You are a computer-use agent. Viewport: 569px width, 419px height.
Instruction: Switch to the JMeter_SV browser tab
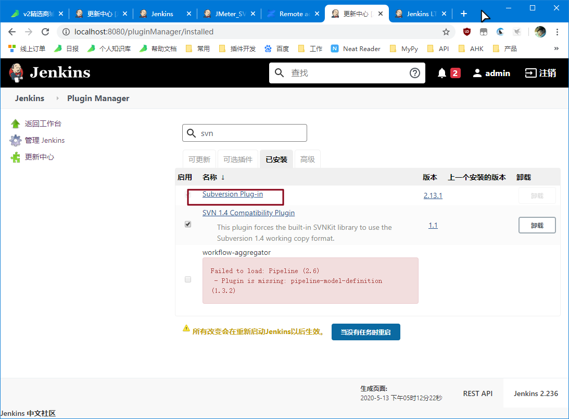229,14
